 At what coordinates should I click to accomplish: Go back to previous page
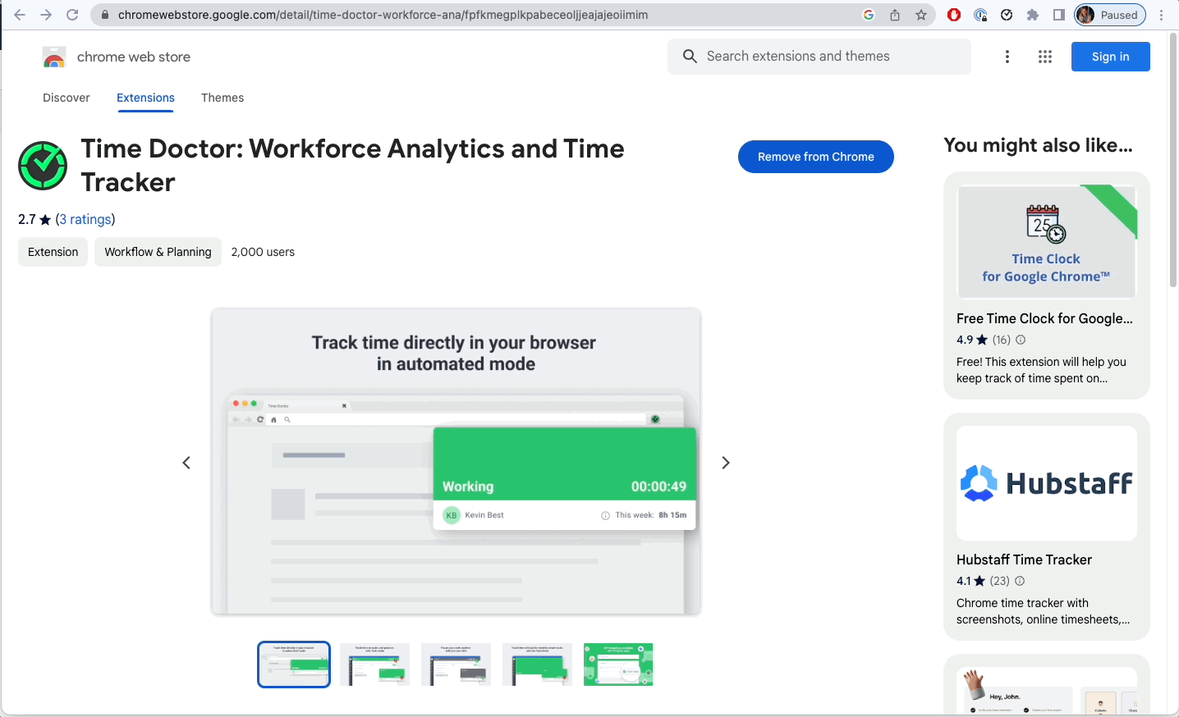pyautogui.click(x=20, y=15)
